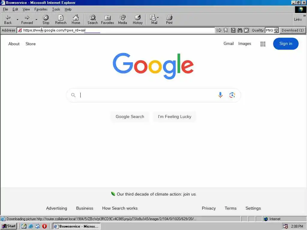Image resolution: width=307 pixels, height=230 pixels.
Task: Open the Favorites toolbar pane
Action: click(108, 19)
